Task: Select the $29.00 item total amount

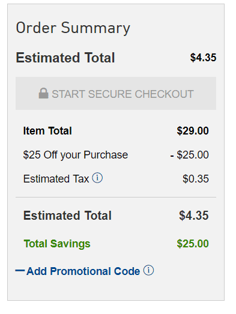Action: click(193, 131)
